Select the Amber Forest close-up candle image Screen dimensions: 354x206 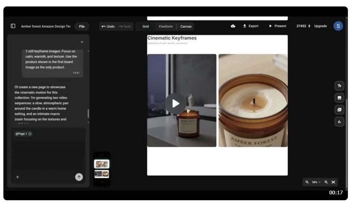tap(253, 100)
